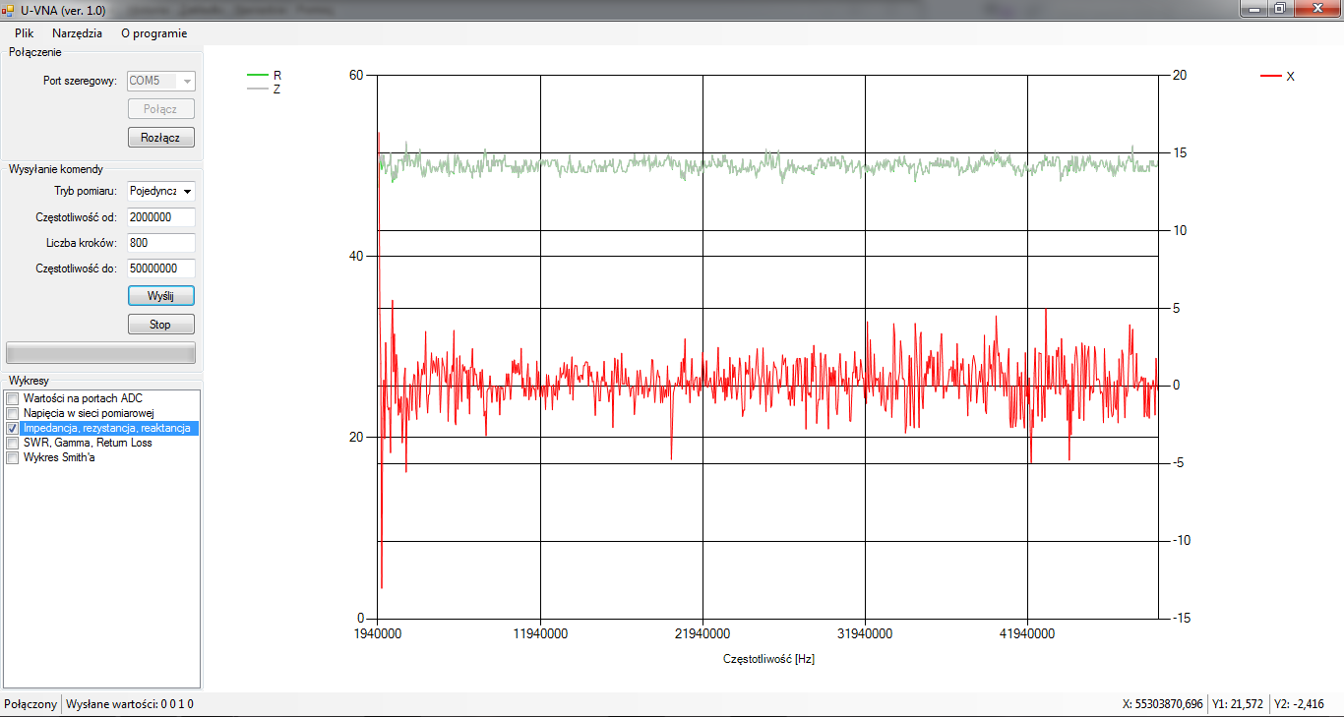This screenshot has width=1344, height=717.
Task: Click the U-VNA app icon in title bar
Action: pos(8,10)
